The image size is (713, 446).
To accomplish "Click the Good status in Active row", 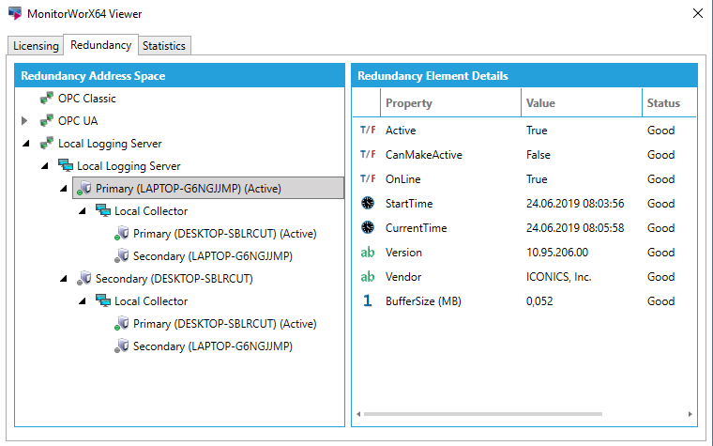I will tap(660, 131).
